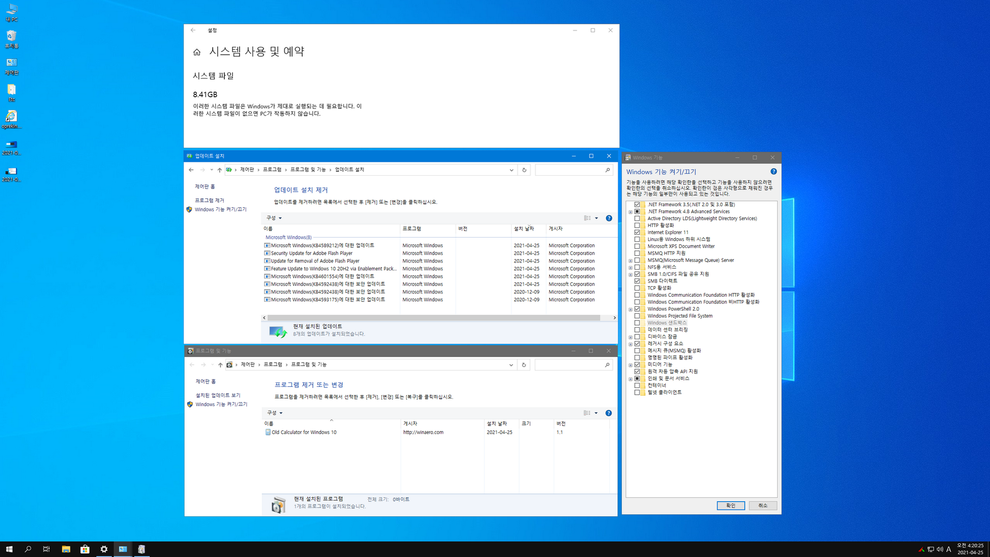The width and height of the screenshot is (990, 557).
Task: Expand .NET Framework 4.8 Advanced Services node
Action: point(630,212)
